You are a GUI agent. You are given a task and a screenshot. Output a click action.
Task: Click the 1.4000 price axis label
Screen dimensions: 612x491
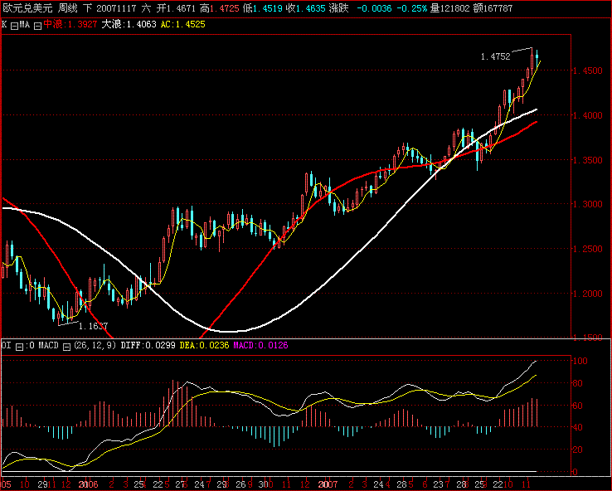pos(587,115)
